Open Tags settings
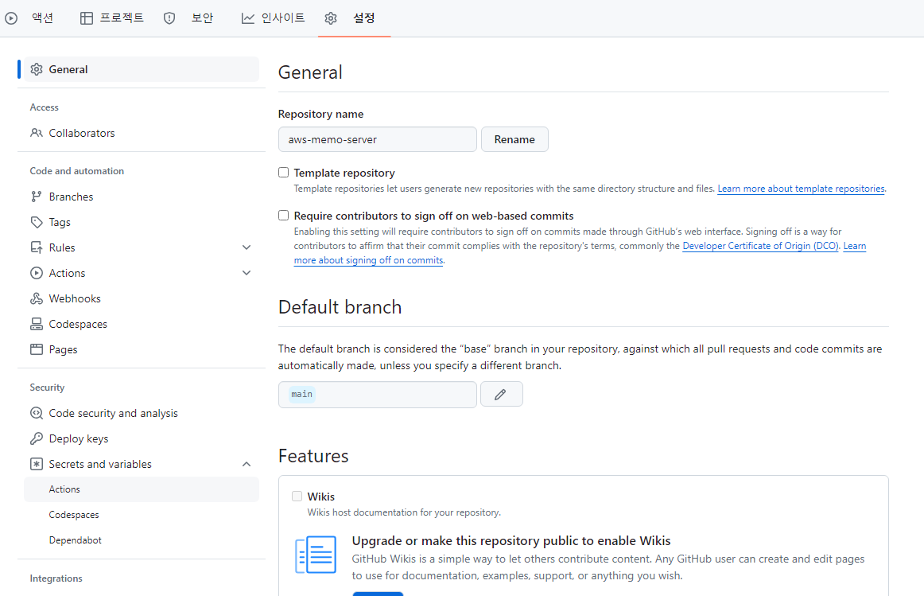This screenshot has height=596, width=924. point(142,222)
